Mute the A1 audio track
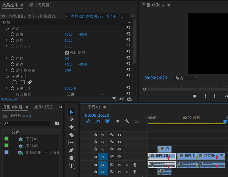This screenshot has width=228, height=177. pos(119,165)
